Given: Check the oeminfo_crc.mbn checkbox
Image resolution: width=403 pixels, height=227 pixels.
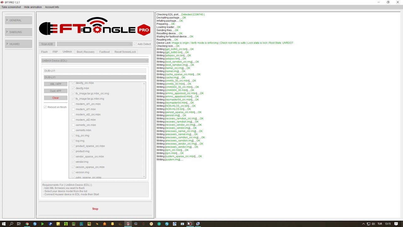Looking at the screenshot, I should [x=73, y=125].
